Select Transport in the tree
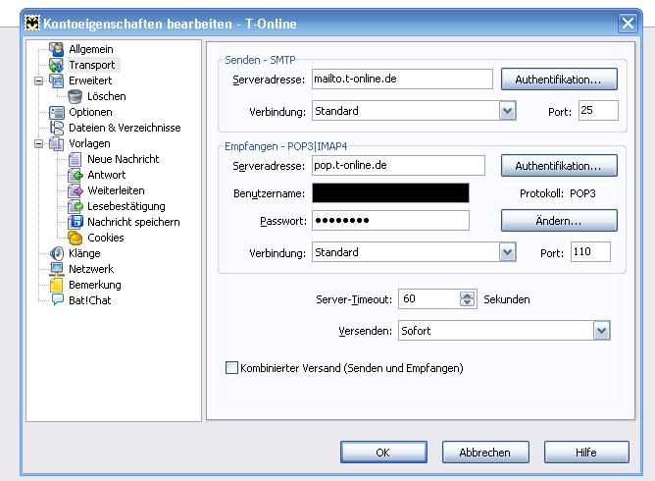The width and height of the screenshot is (655, 481). (92, 65)
